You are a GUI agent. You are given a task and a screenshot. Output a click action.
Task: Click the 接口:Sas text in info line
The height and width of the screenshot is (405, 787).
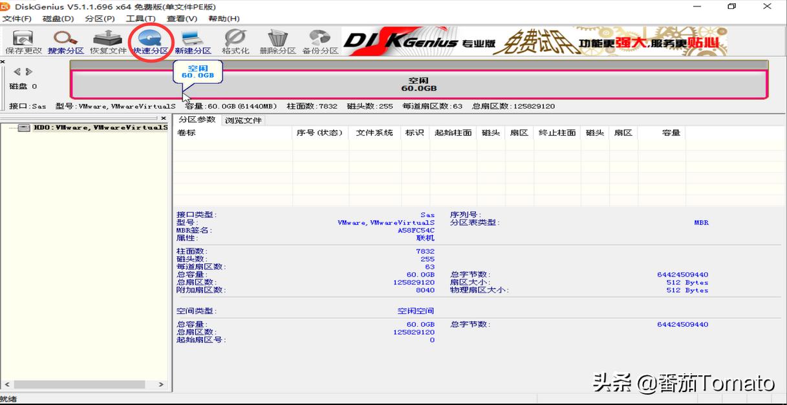point(28,106)
